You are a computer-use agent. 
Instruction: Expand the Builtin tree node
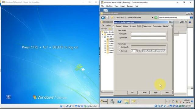105,41
